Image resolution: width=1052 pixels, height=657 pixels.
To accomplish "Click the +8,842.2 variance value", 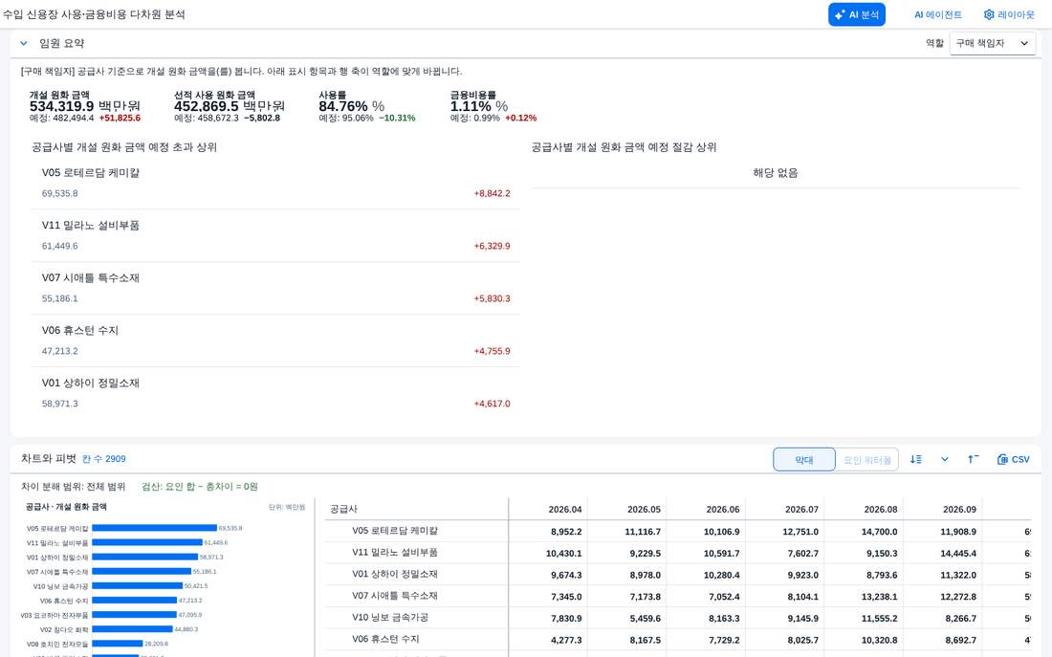I will pos(492,193).
